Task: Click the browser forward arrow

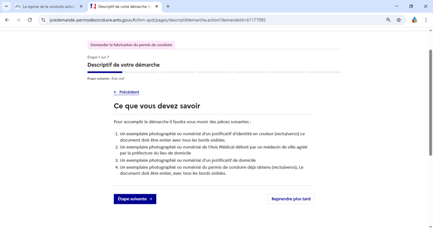Action: tap(18, 20)
